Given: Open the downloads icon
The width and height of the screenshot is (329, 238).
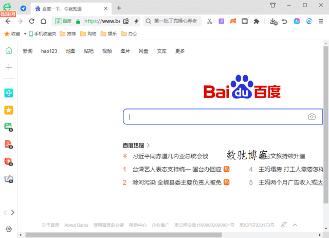Looking at the screenshot, I should [x=273, y=22].
